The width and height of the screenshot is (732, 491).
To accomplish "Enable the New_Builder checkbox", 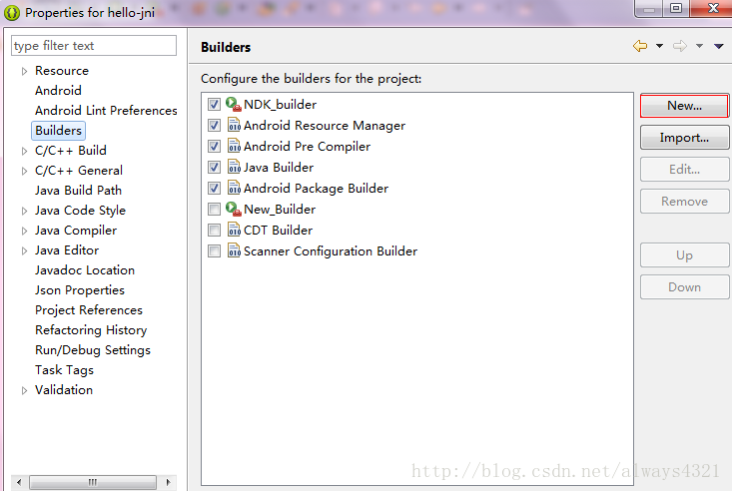I will coord(214,210).
